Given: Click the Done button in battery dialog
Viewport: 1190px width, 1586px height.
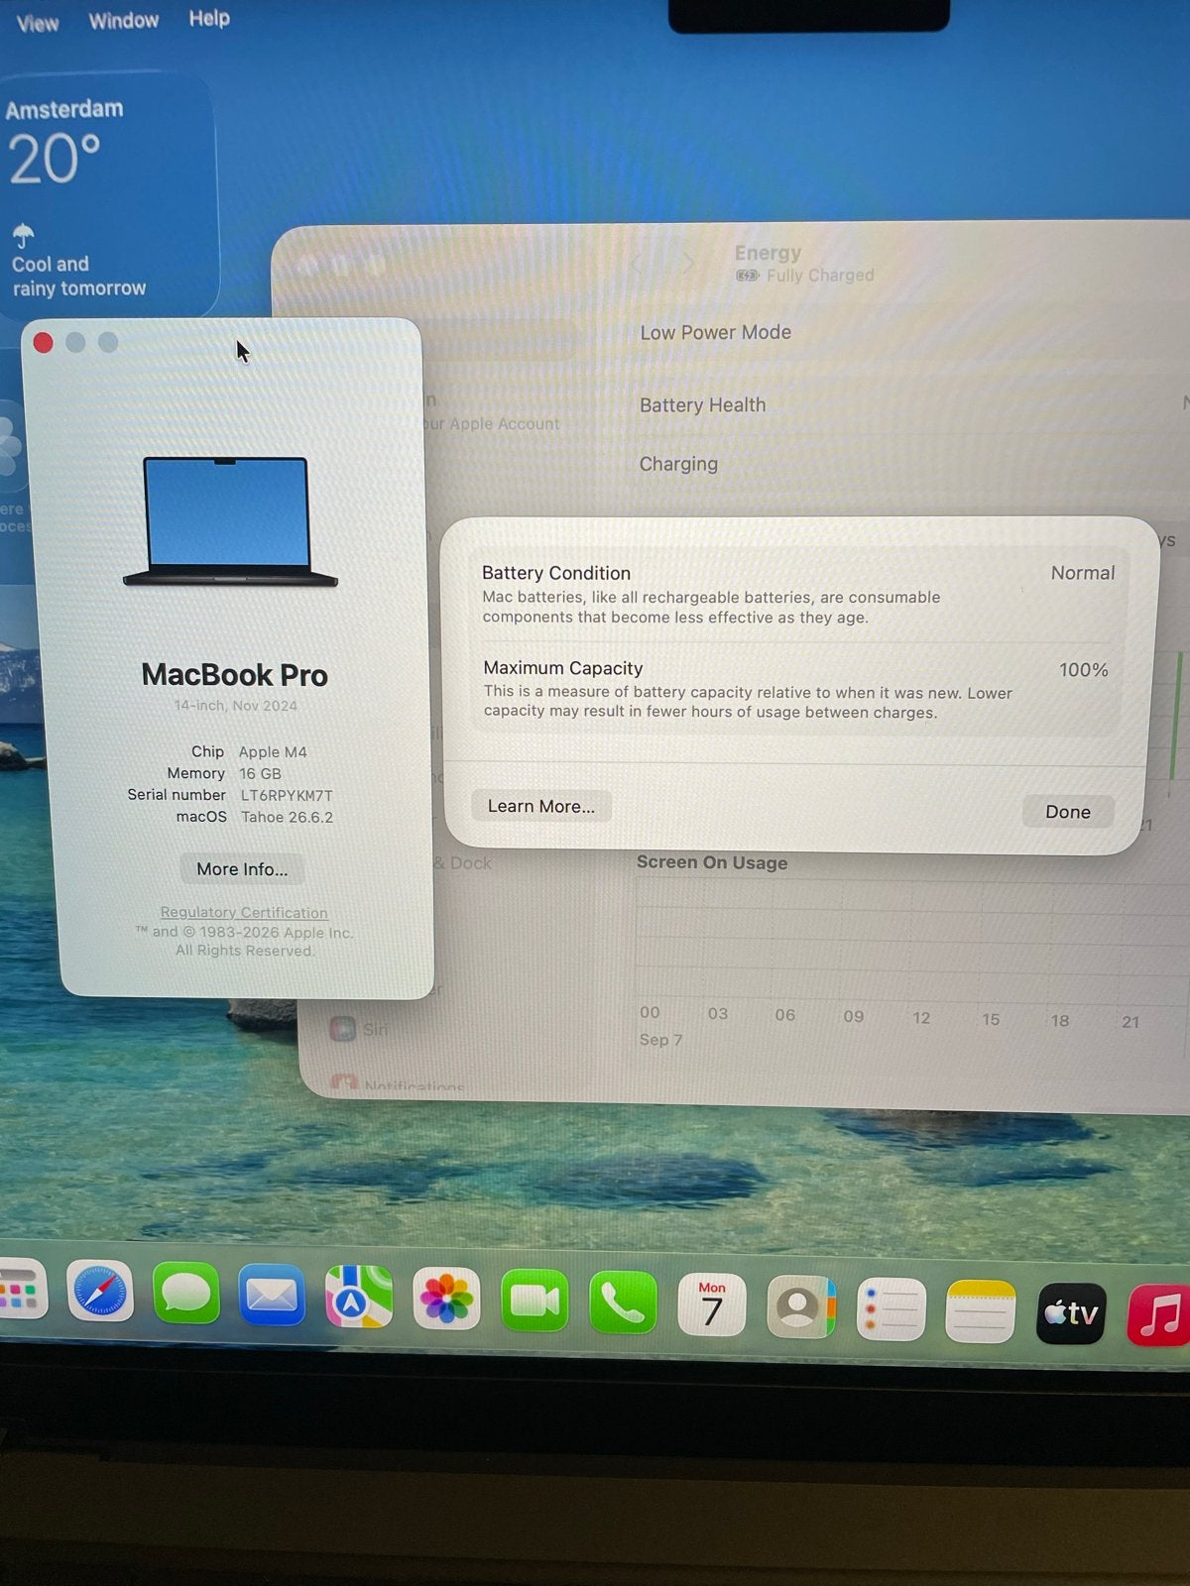Looking at the screenshot, I should pos(1068,812).
